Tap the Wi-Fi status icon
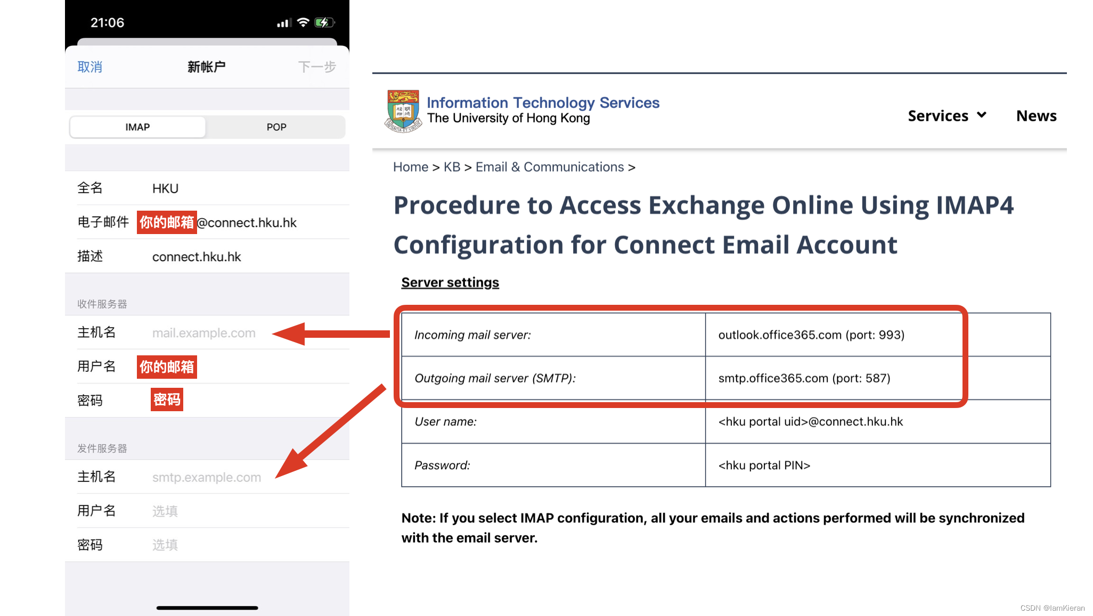1093x616 pixels. coord(303,22)
